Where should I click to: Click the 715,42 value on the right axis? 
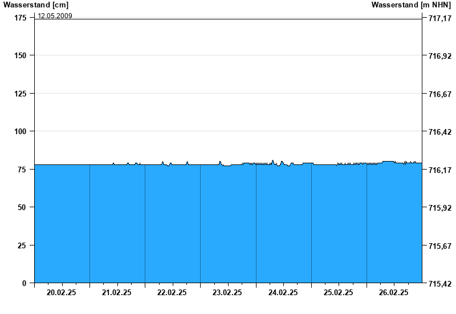[x=439, y=284]
